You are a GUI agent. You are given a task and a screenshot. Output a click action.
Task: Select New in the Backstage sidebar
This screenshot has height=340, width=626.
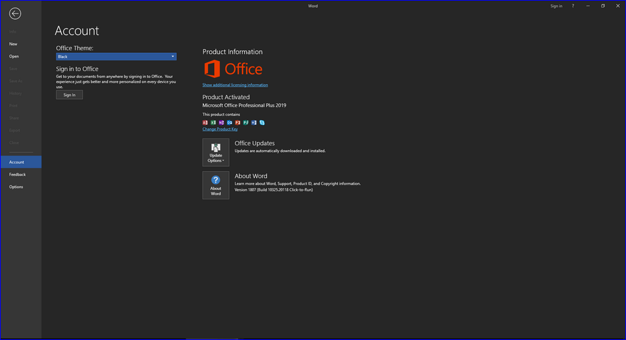(x=14, y=43)
